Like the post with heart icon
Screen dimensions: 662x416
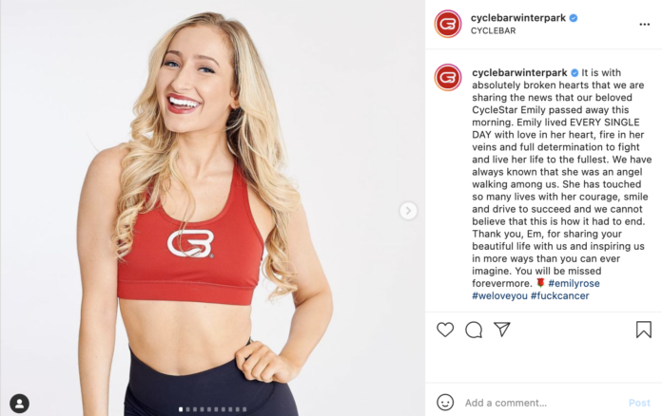pyautogui.click(x=445, y=330)
